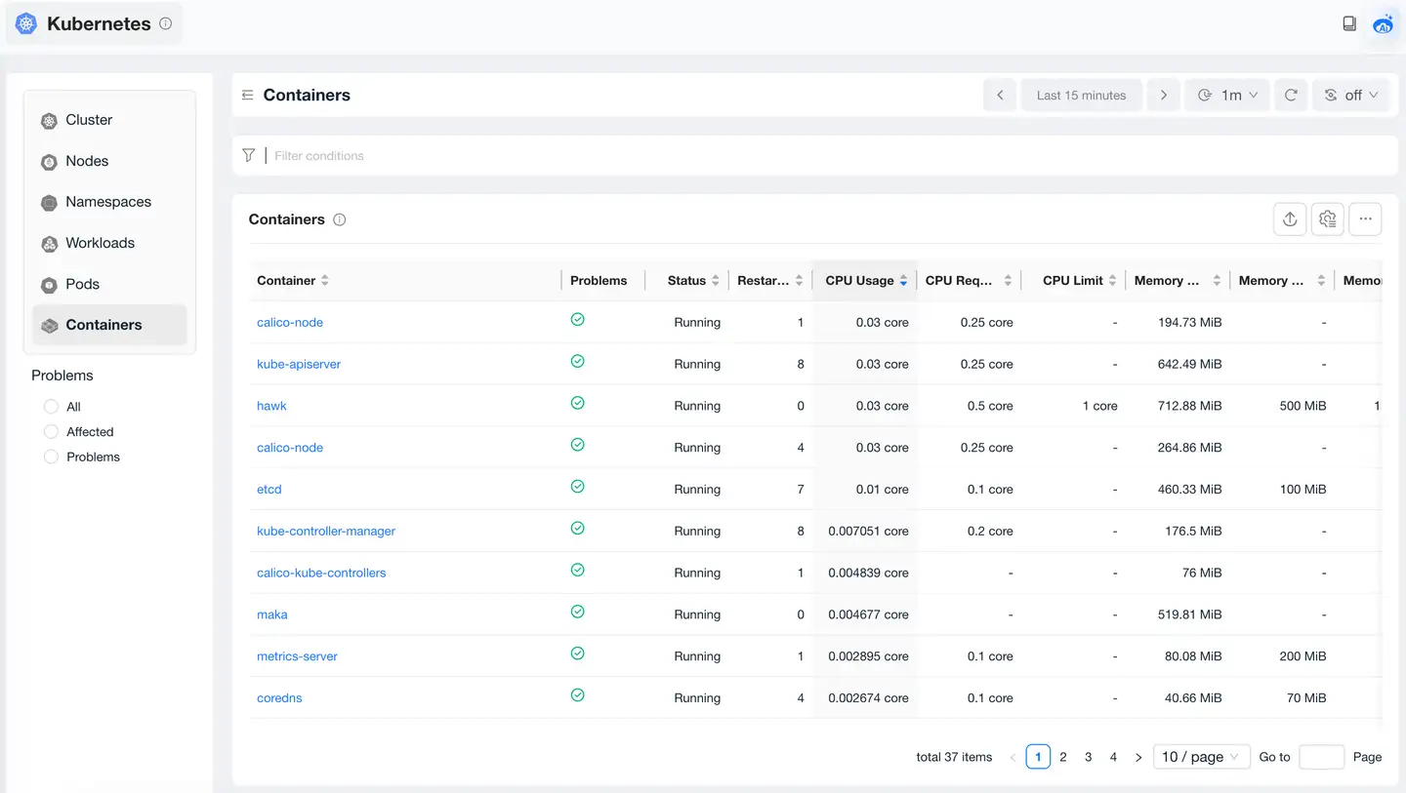Click the AI assistant icon at top right
The width and height of the screenshot is (1406, 793).
(1383, 24)
